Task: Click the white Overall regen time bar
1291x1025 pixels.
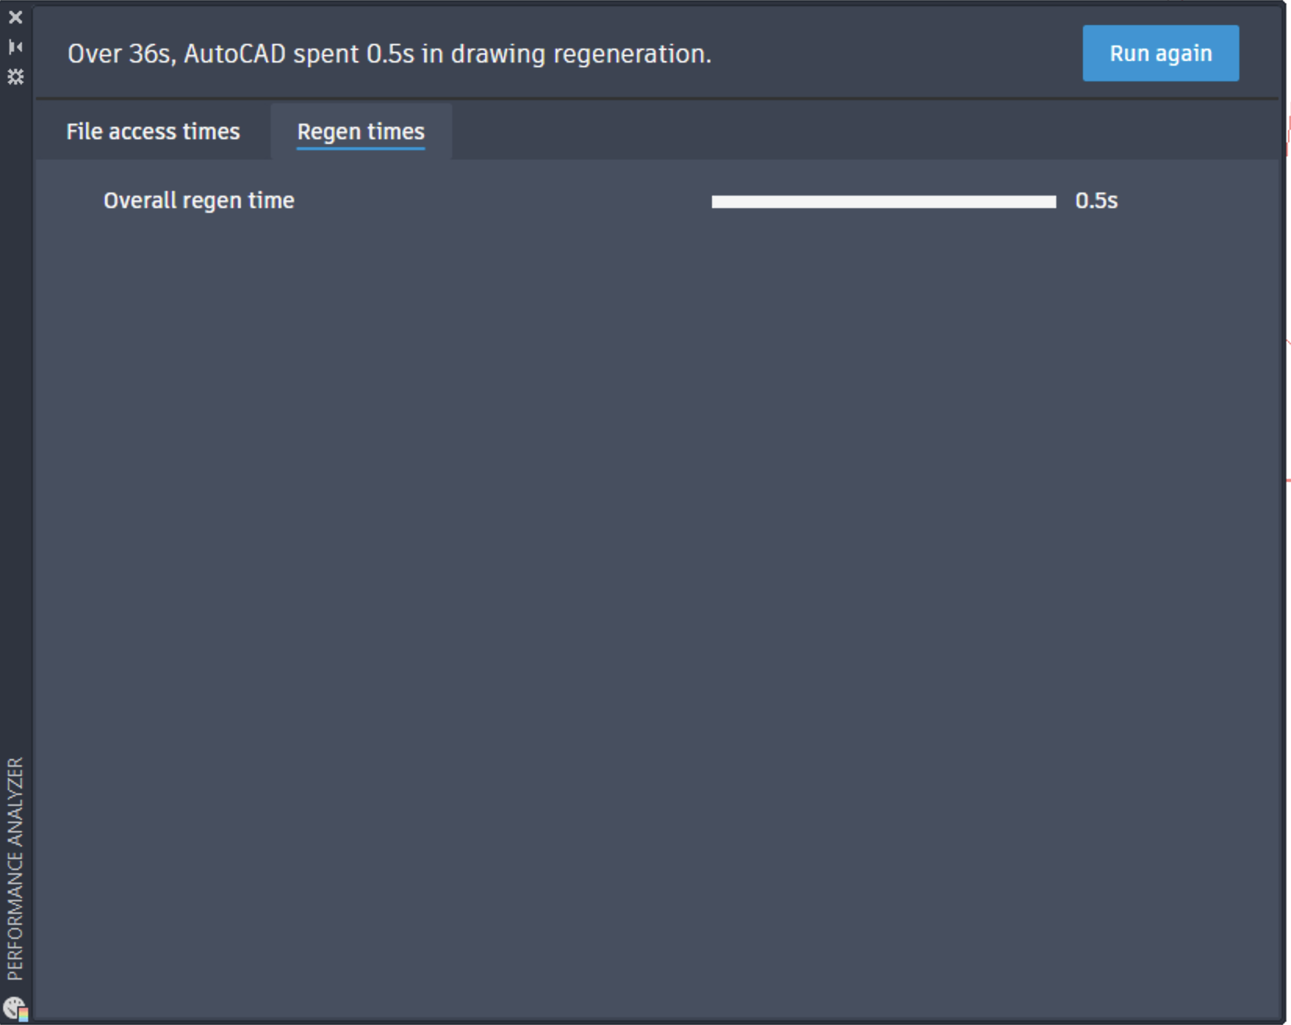Action: pyautogui.click(x=883, y=202)
